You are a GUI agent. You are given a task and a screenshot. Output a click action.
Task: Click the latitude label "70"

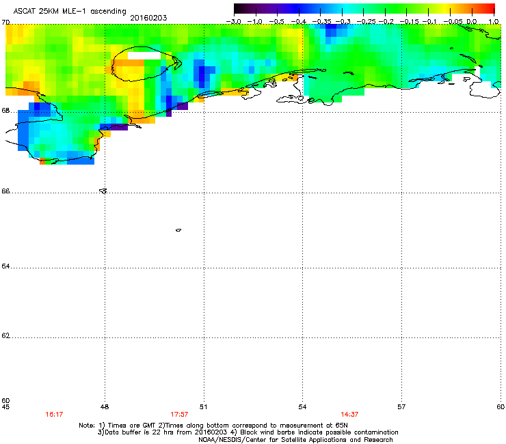[5, 23]
